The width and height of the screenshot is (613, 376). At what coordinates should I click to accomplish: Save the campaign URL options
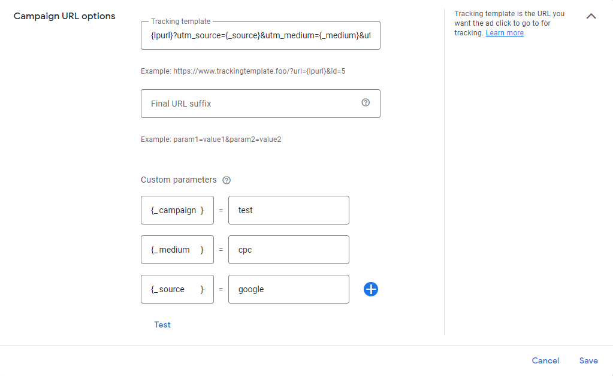(588, 360)
